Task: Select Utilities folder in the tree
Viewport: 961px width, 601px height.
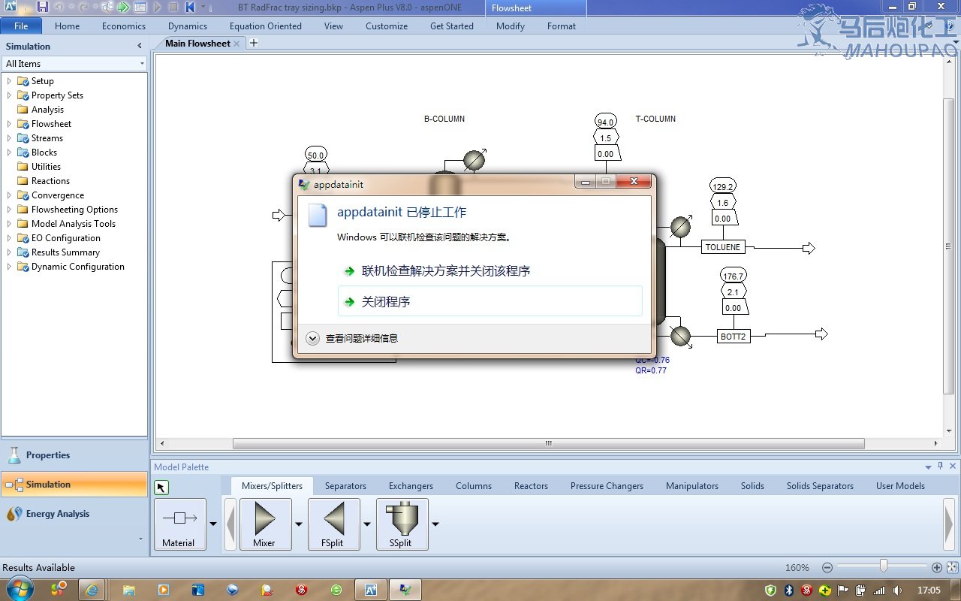Action: [x=46, y=167]
